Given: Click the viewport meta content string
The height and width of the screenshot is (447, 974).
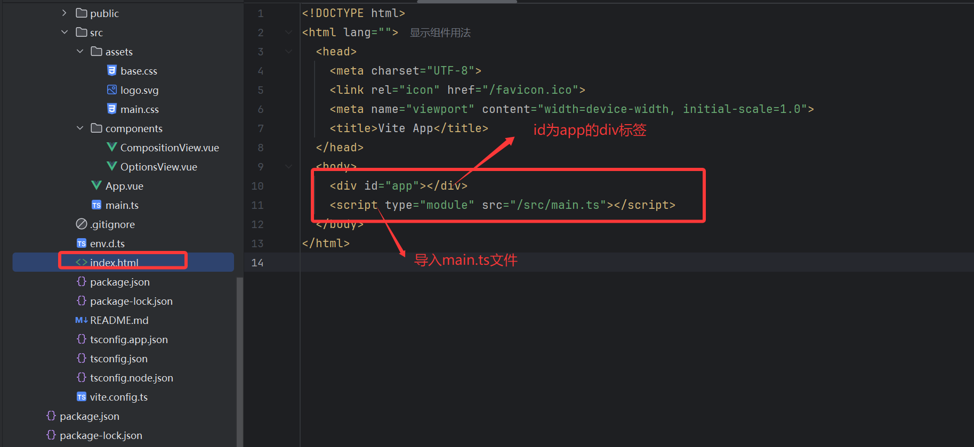Looking at the screenshot, I should (672, 109).
